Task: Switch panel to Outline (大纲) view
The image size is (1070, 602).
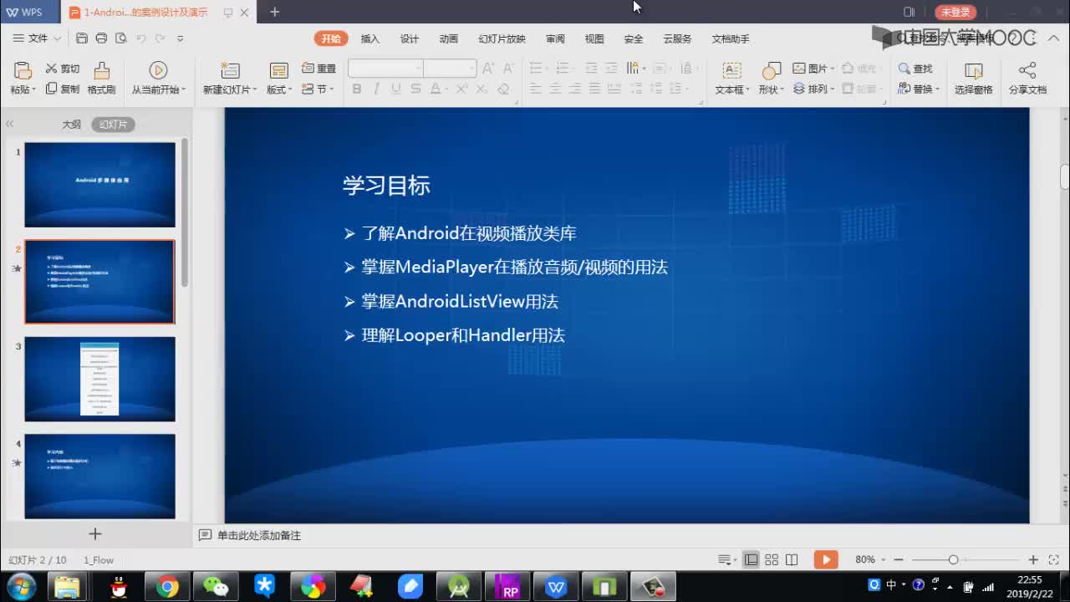Action: pos(71,124)
